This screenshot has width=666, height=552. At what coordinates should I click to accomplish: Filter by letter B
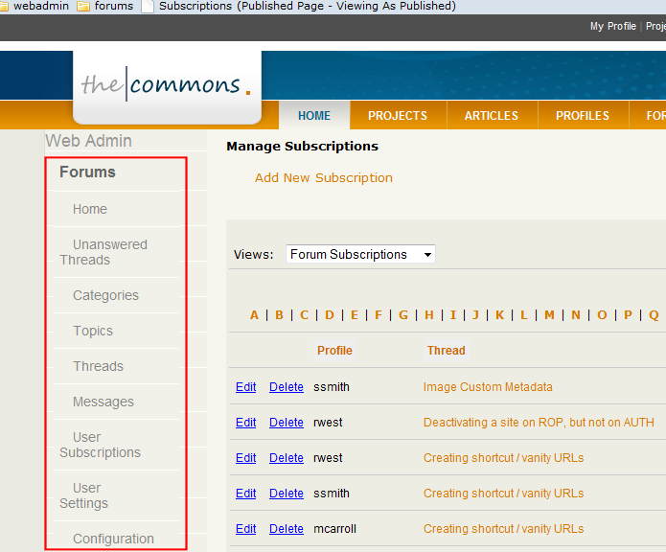tap(279, 315)
